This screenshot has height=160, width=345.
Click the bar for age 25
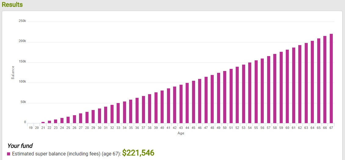pyautogui.click(x=68, y=120)
